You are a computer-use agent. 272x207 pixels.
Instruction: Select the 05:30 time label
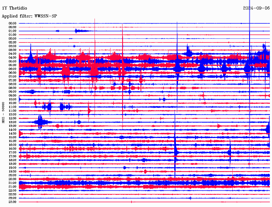12,65
